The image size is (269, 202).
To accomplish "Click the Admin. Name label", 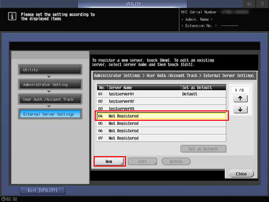I will point(197,19).
